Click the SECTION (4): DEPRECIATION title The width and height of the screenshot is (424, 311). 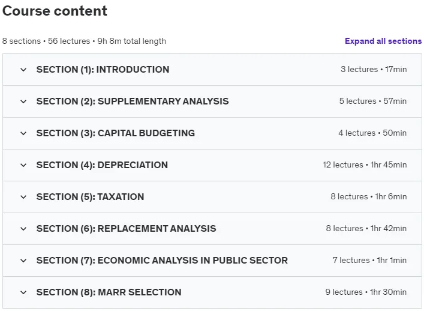102,165
